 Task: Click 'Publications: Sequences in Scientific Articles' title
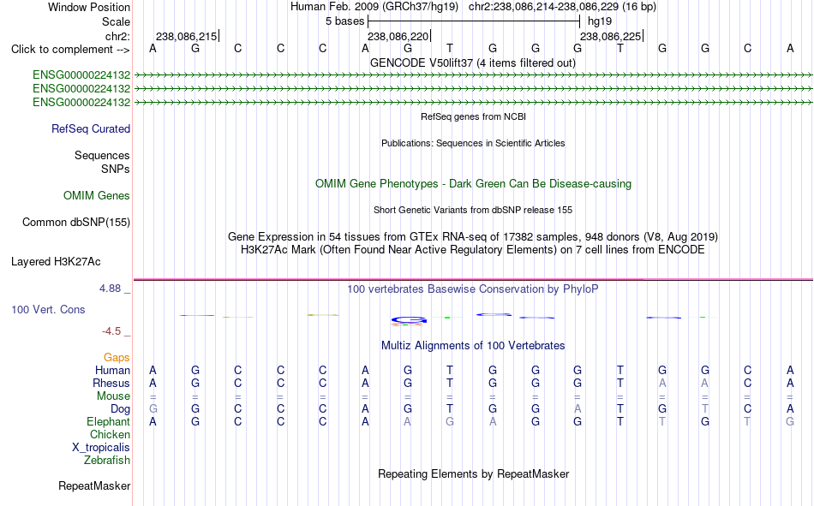(473, 143)
